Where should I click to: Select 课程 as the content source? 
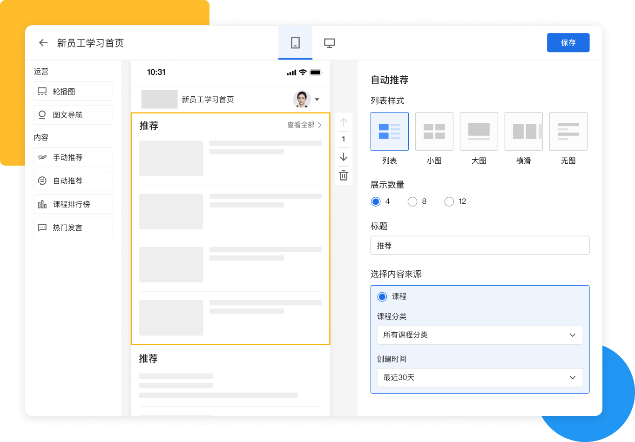coord(382,296)
